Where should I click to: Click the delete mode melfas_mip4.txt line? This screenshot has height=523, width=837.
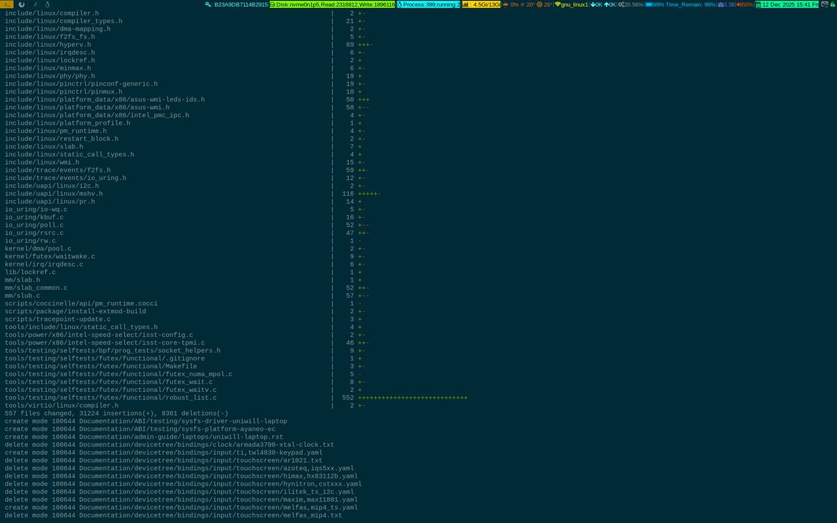click(x=173, y=515)
